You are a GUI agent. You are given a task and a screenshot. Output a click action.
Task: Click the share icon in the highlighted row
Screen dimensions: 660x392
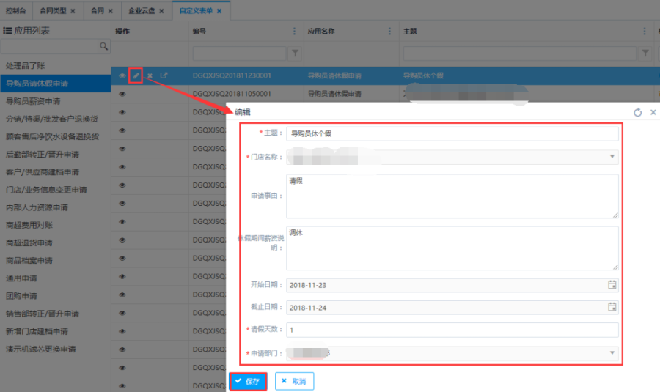click(x=164, y=75)
